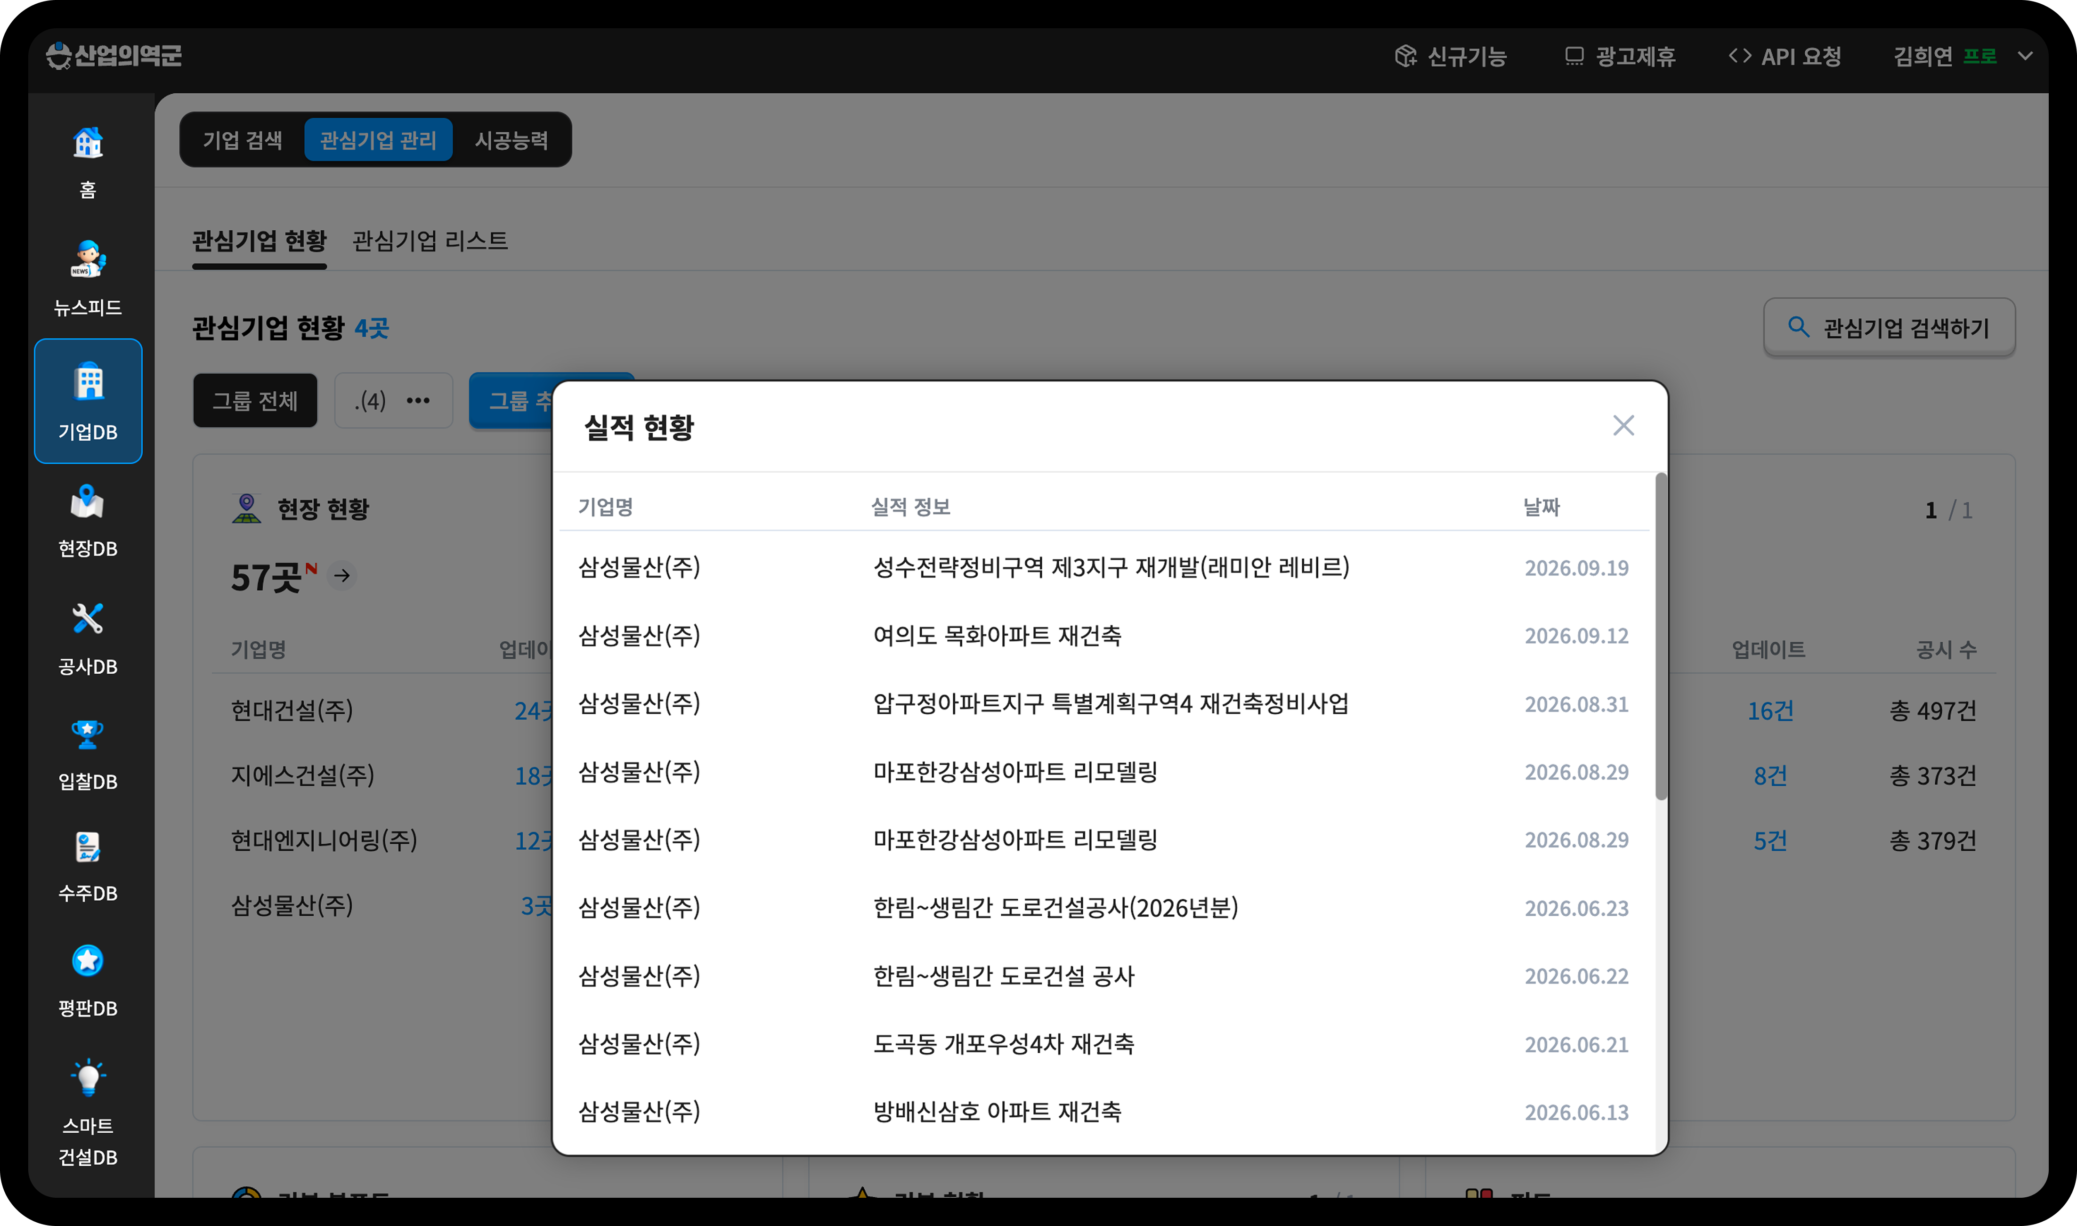2077x1226 pixels.
Task: Click the date 2026.09.19
Action: [x=1576, y=567]
